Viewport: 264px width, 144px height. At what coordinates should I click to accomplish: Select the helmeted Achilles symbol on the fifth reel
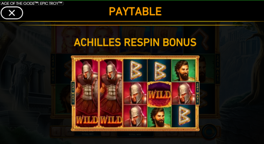[x=183, y=93]
